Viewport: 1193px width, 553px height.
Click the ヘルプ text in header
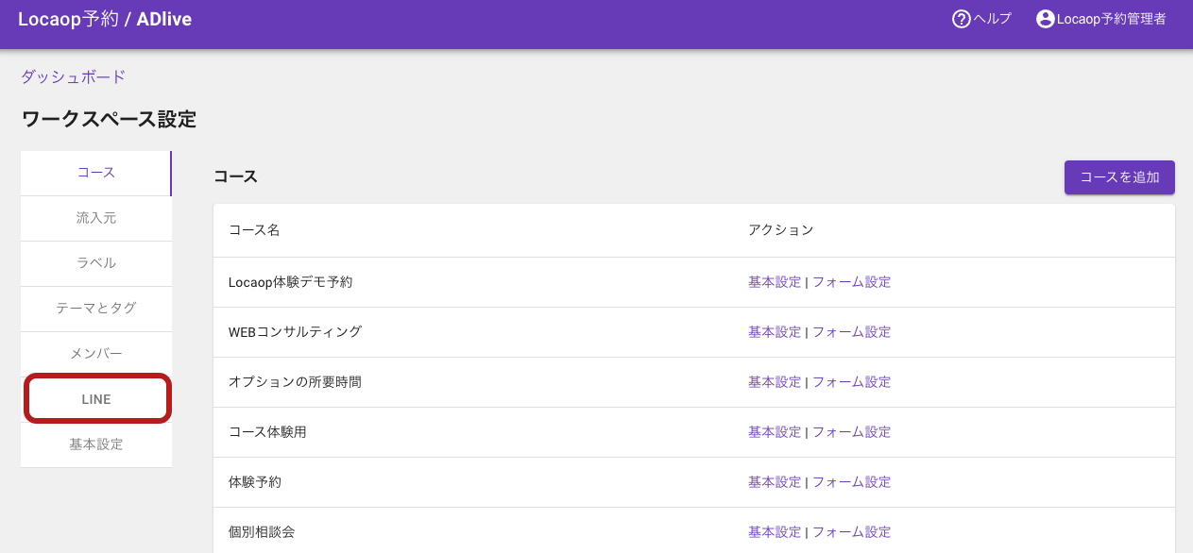[x=992, y=19]
